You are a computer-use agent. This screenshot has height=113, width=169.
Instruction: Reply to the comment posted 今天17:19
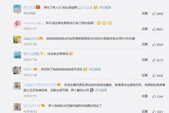coord(145,60)
